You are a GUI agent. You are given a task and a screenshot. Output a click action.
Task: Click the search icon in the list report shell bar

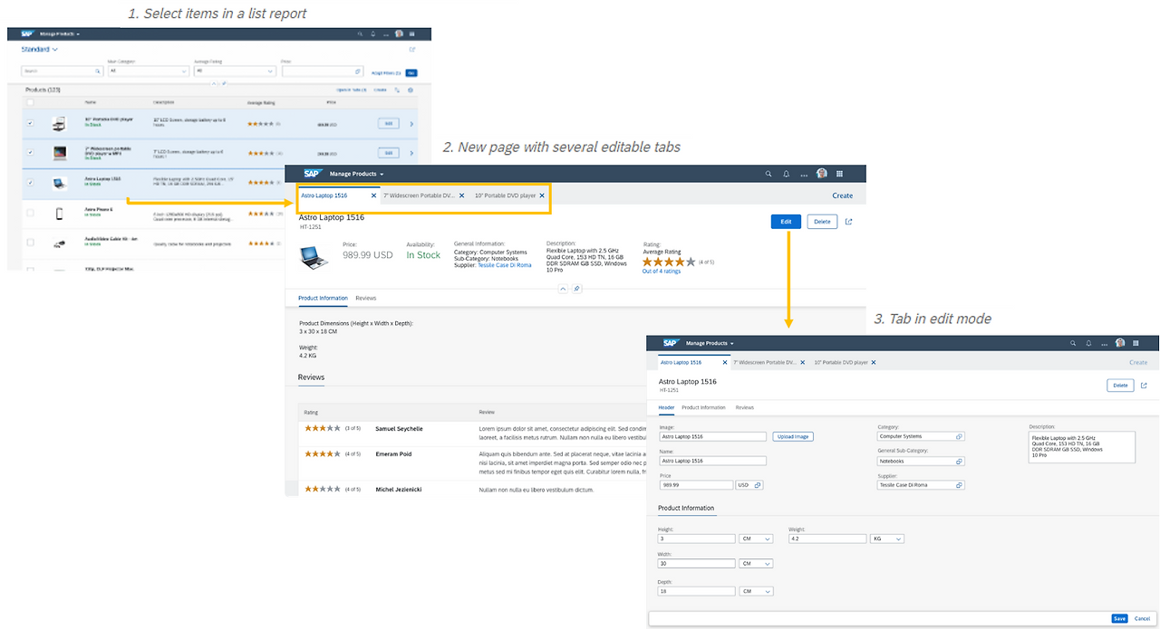coord(360,33)
